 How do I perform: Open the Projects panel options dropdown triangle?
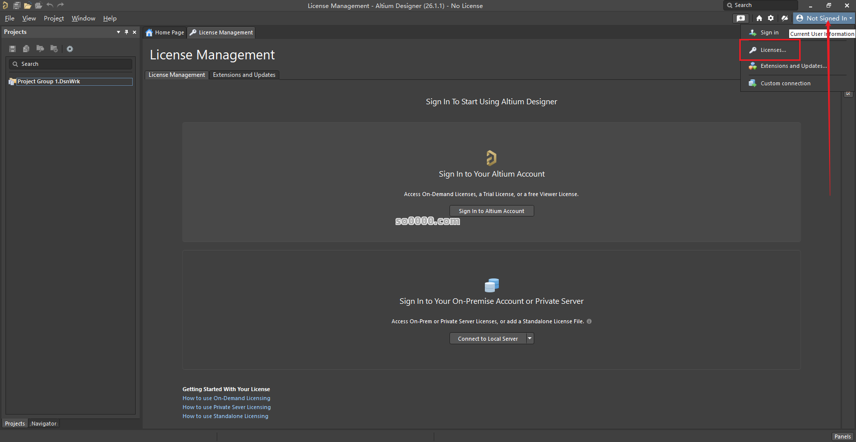coord(118,32)
